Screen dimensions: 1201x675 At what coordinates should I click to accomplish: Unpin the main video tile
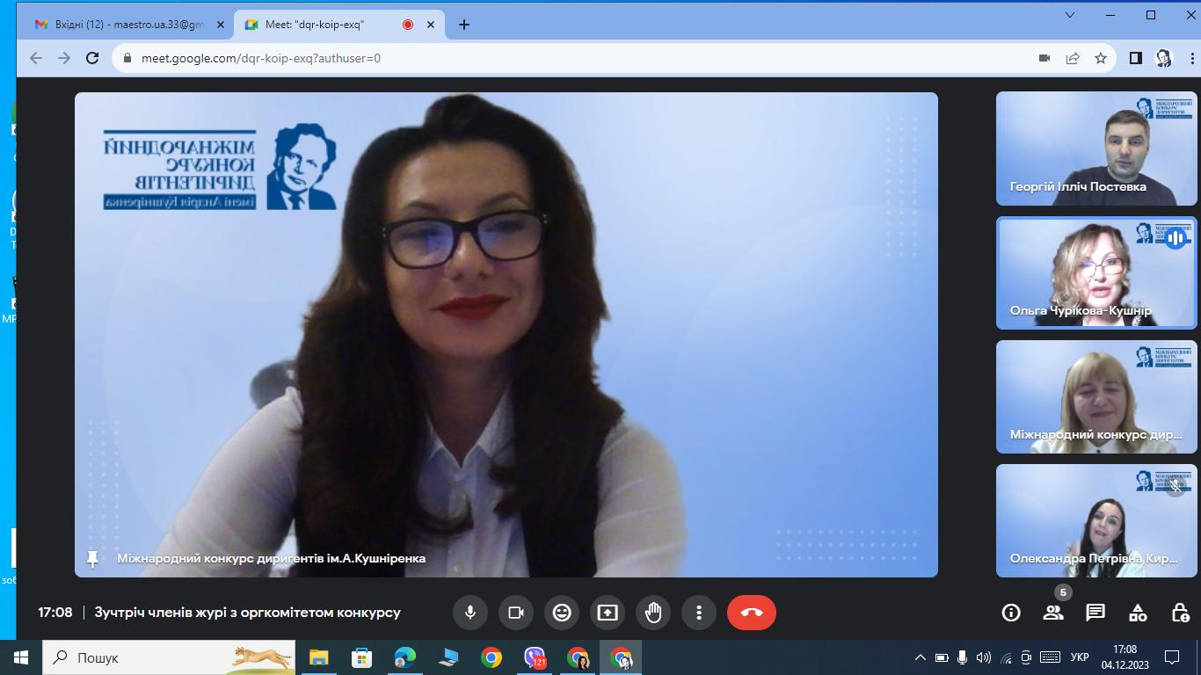point(92,558)
